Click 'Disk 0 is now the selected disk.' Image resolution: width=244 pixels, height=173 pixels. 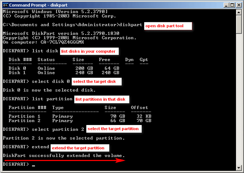(49, 90)
